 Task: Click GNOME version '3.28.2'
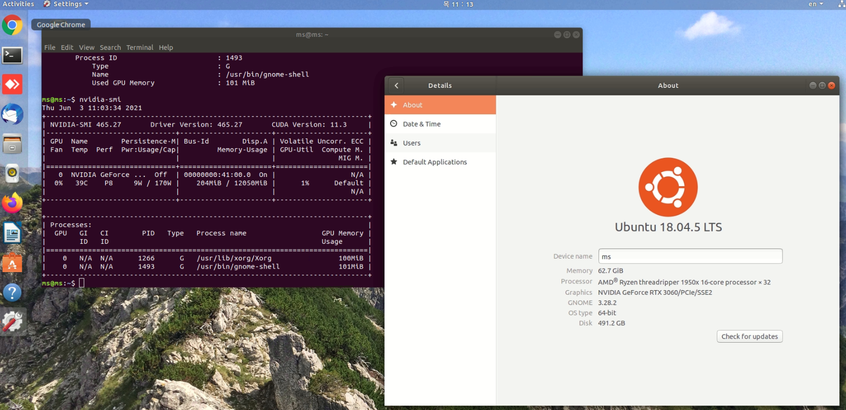[x=607, y=302]
